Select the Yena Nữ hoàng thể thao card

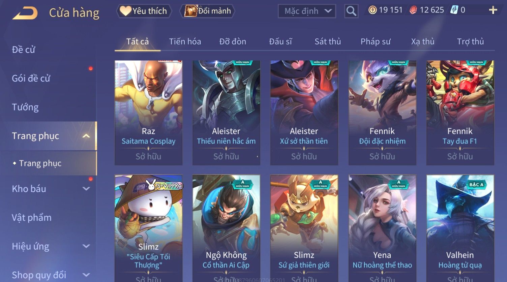[x=382, y=228]
